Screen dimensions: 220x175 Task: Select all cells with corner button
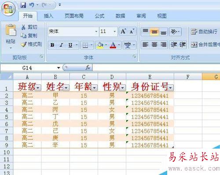tap(7, 77)
